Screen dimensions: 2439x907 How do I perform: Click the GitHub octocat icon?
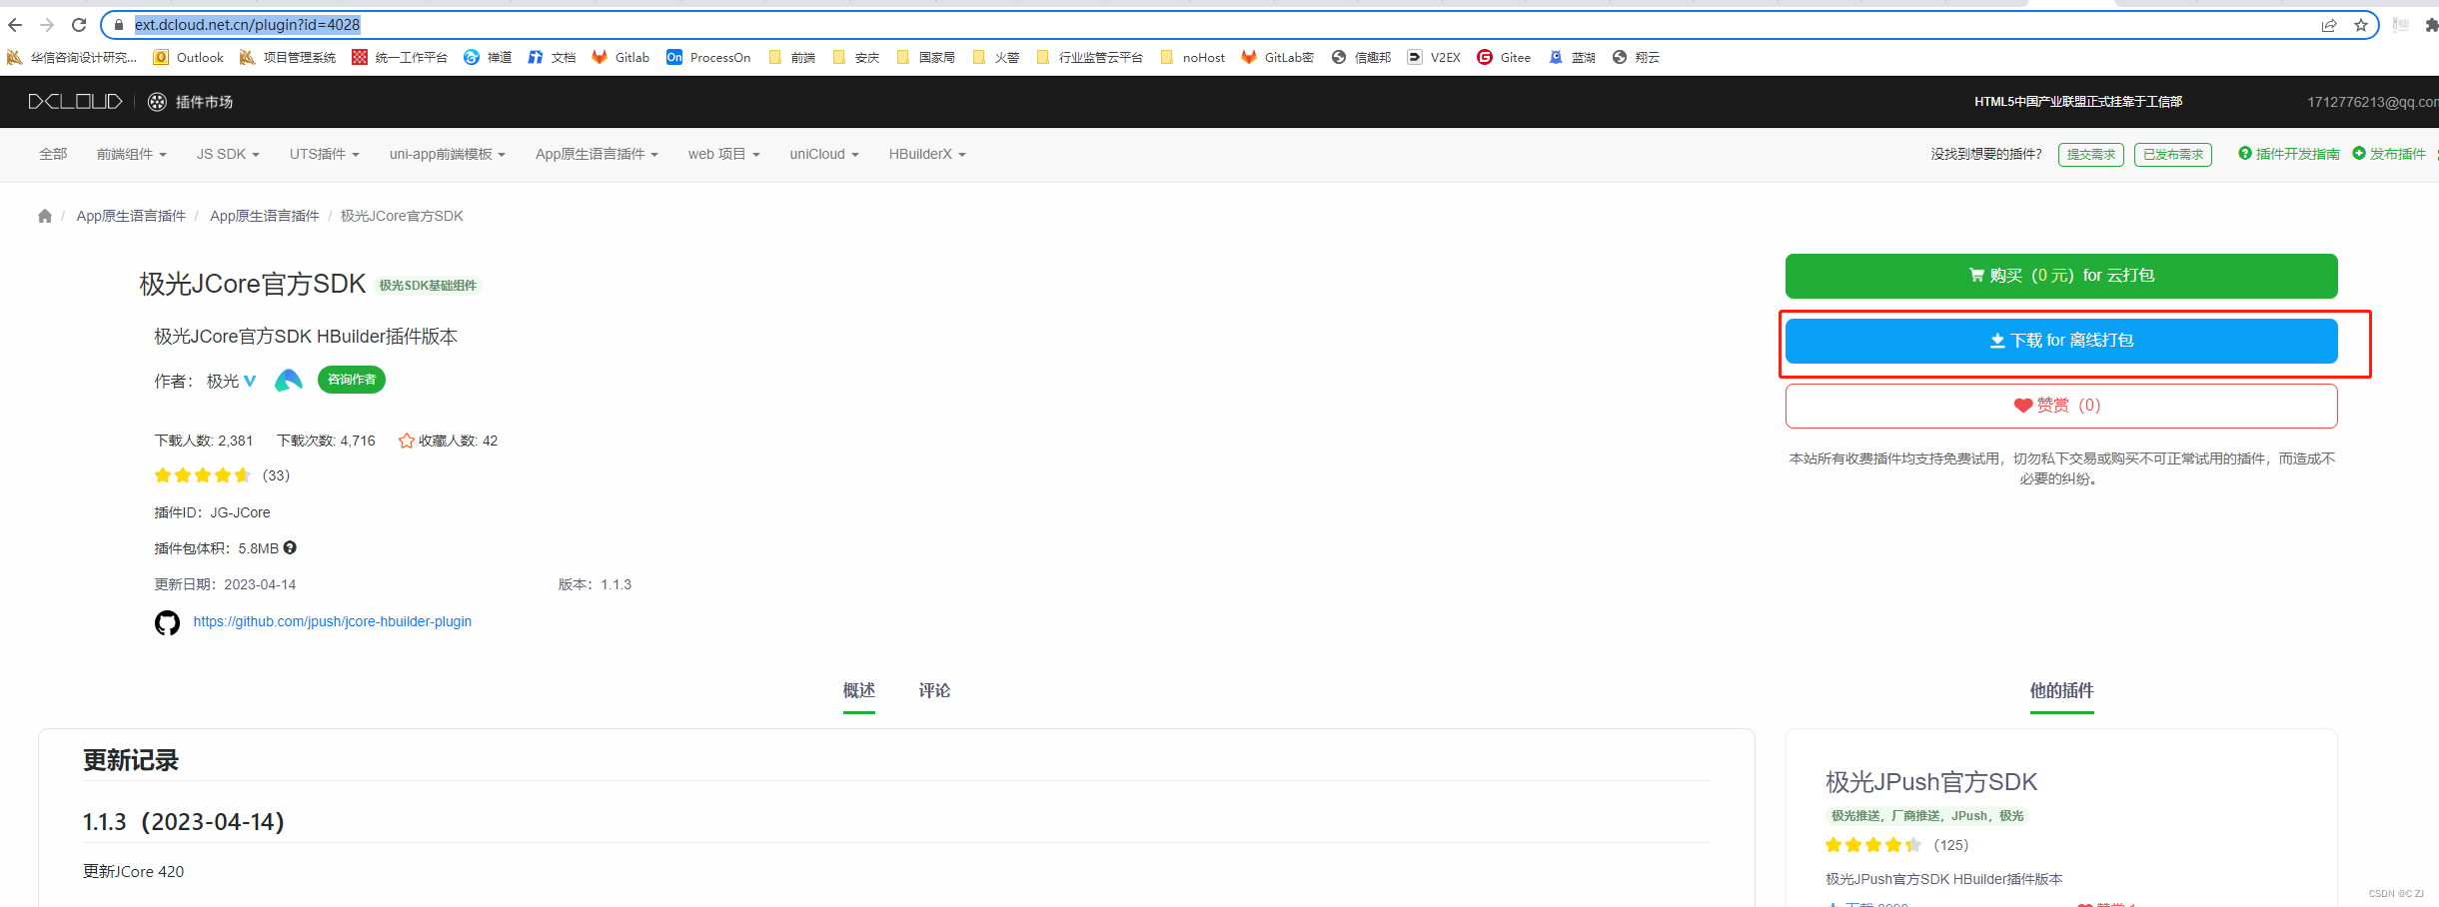(x=167, y=622)
